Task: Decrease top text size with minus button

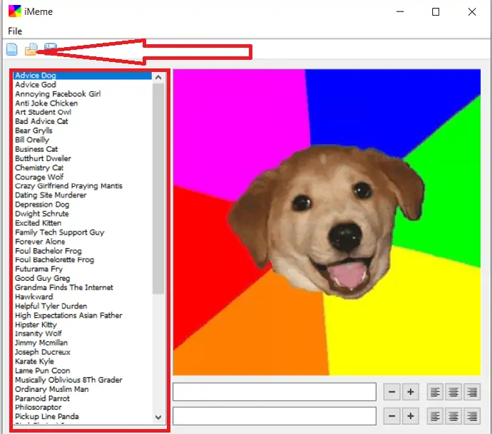Action: click(x=392, y=391)
